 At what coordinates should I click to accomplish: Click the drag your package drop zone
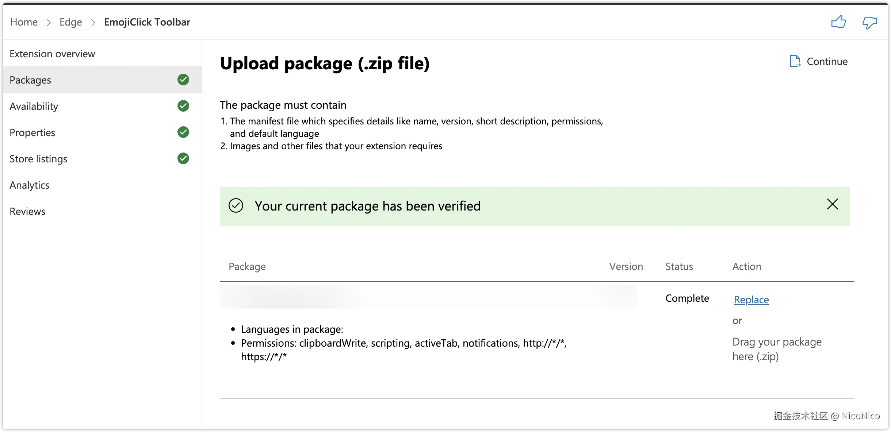coord(777,349)
